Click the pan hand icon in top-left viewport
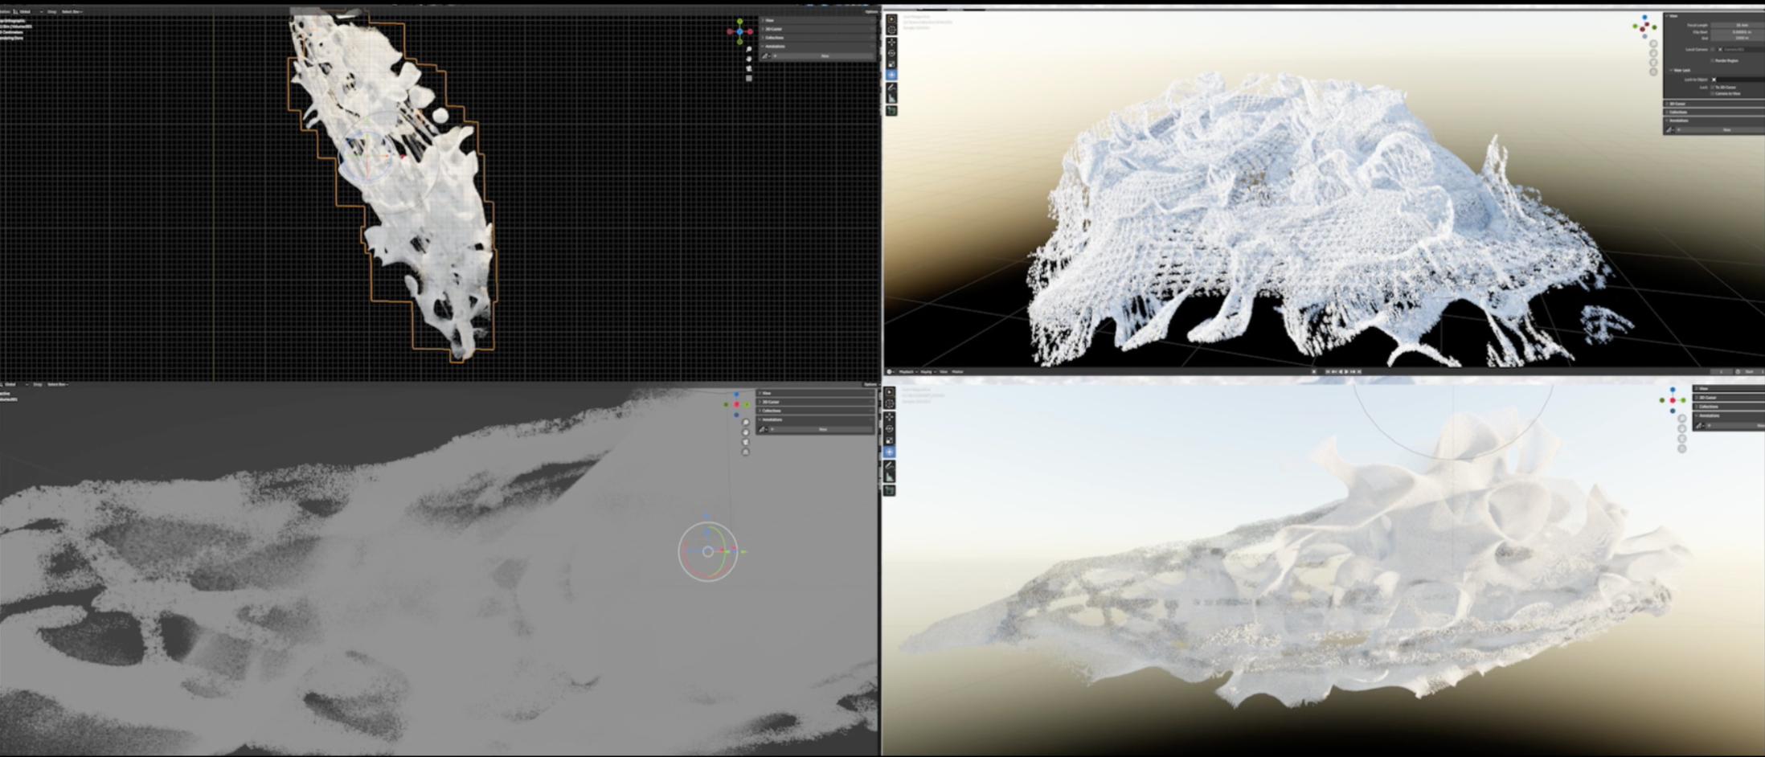The width and height of the screenshot is (1765, 757). [748, 59]
